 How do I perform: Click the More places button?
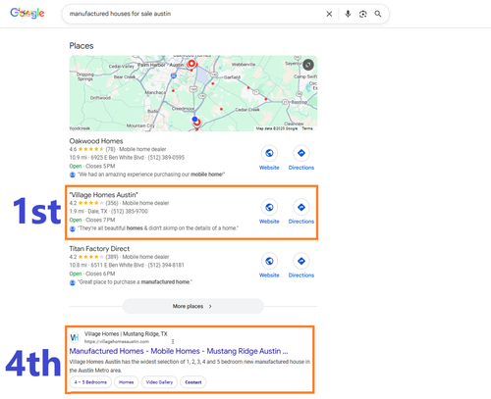coord(192,306)
